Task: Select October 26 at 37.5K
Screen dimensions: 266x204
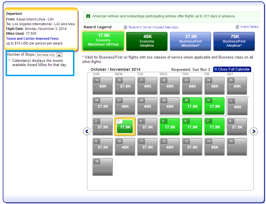Action: click(x=103, y=106)
